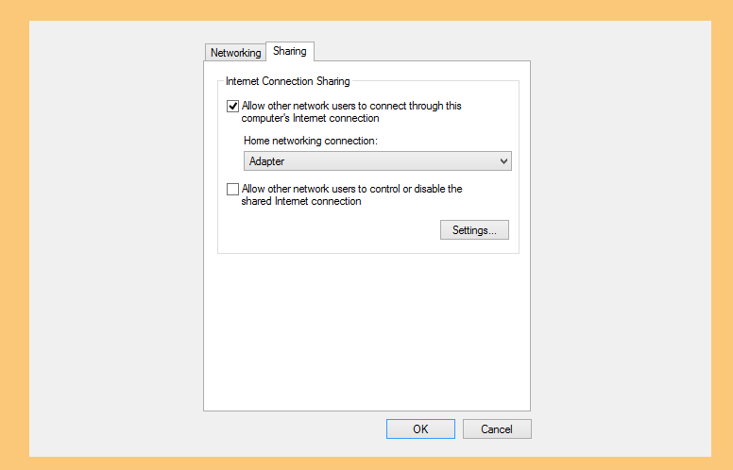Click 'shared Internet connection' second line text
Viewport: 733px width, 470px height.
tap(301, 201)
